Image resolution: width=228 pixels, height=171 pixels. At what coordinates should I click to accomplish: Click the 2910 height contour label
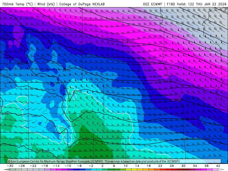(x=129, y=42)
